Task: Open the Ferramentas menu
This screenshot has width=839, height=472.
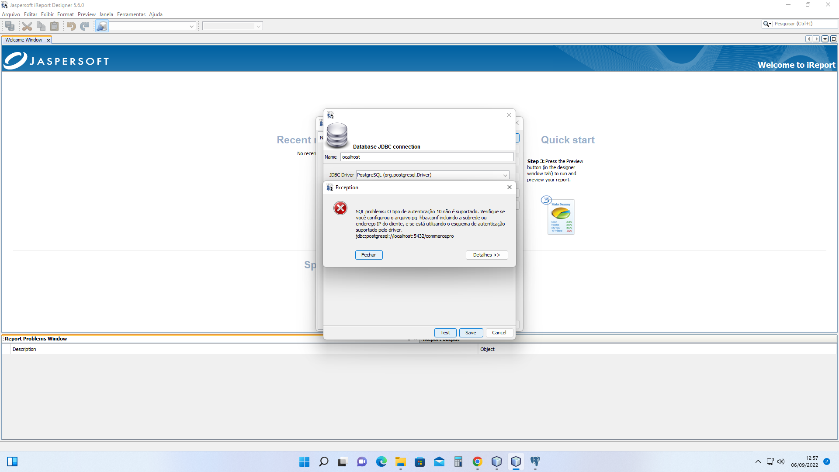Action: tap(131, 14)
